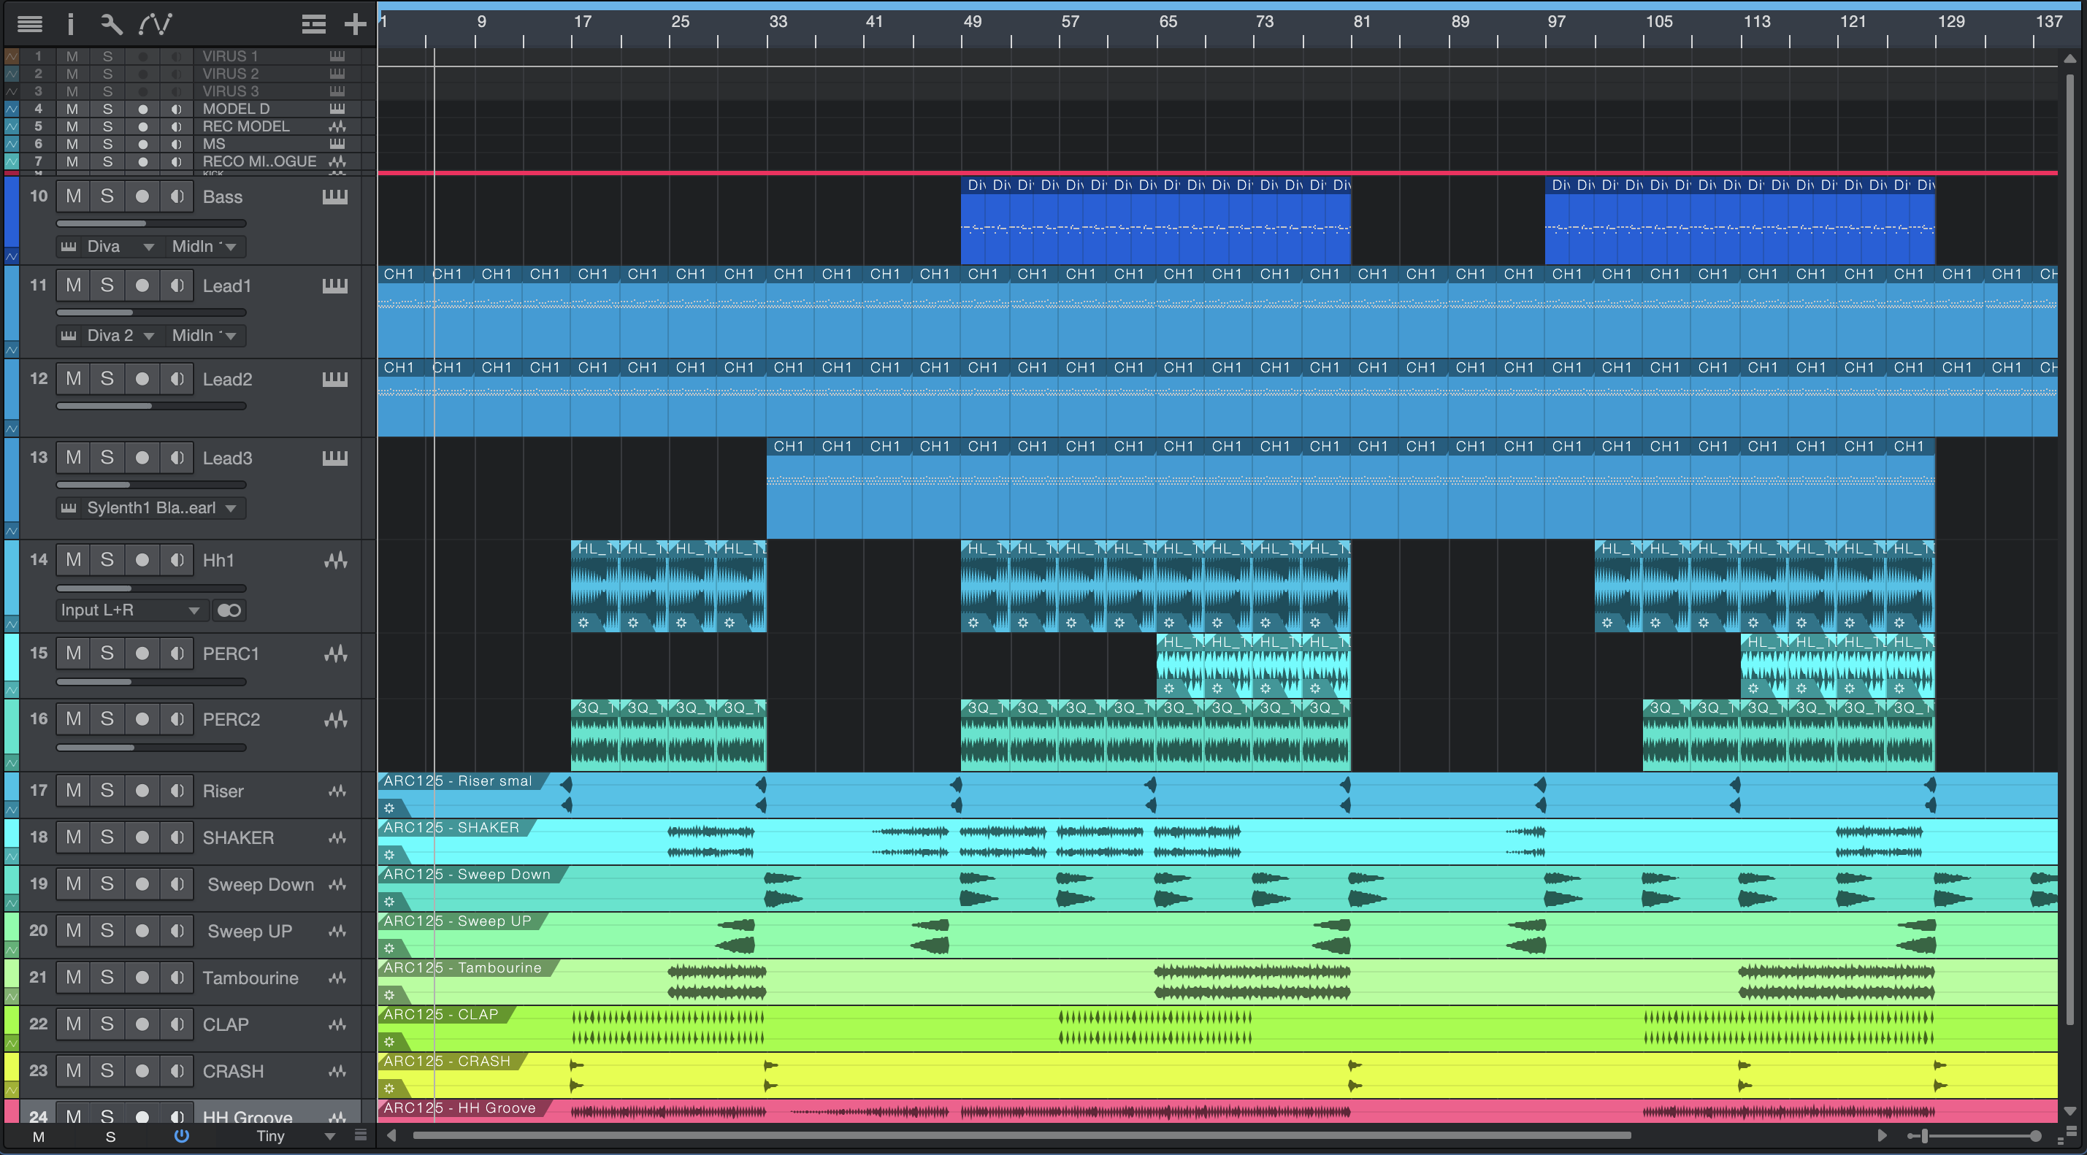Solo the PERC1 track

(x=107, y=653)
